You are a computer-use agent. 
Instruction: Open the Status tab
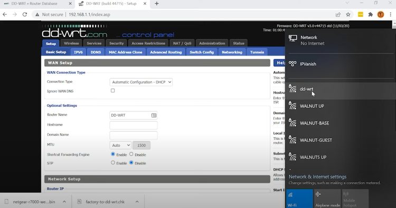pyautogui.click(x=239, y=43)
